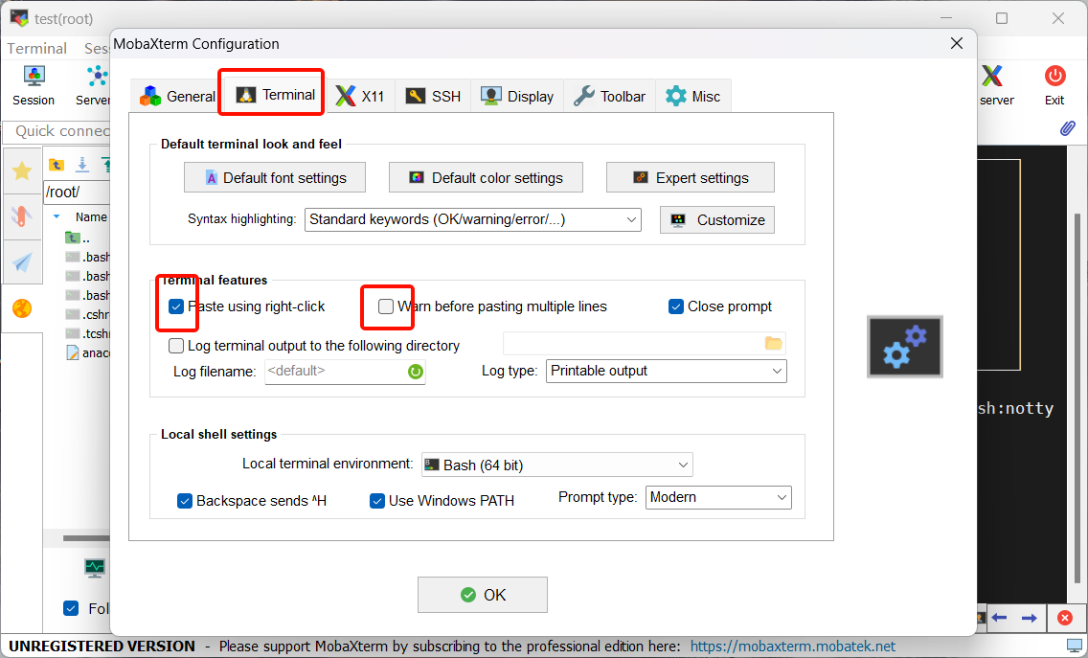Open the Terminal menu in main window
This screenshot has width=1088, height=658.
point(36,49)
